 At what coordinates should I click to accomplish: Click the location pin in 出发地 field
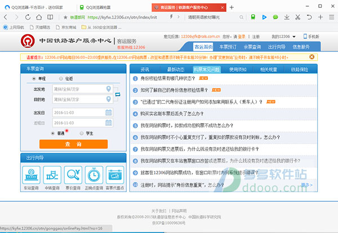point(109,89)
